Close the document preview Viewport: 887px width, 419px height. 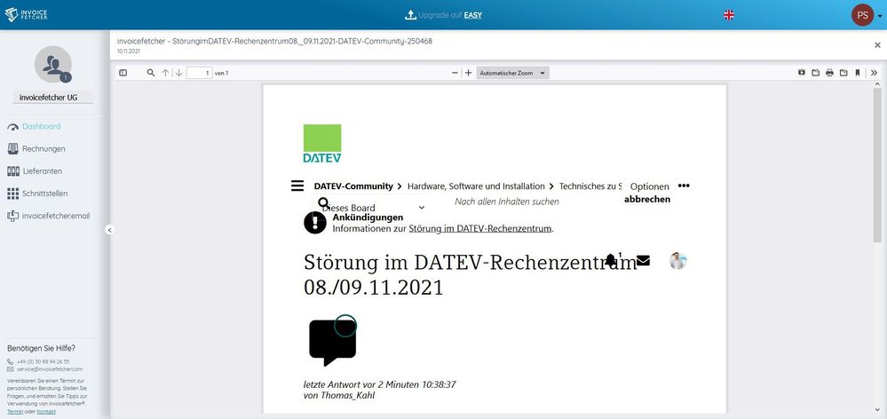(877, 44)
